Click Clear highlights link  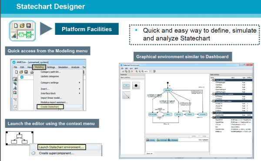203,140
